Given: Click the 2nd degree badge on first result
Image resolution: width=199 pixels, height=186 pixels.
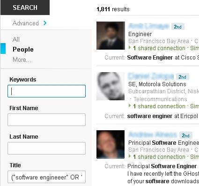Looking at the screenshot, I should pyautogui.click(x=178, y=27).
